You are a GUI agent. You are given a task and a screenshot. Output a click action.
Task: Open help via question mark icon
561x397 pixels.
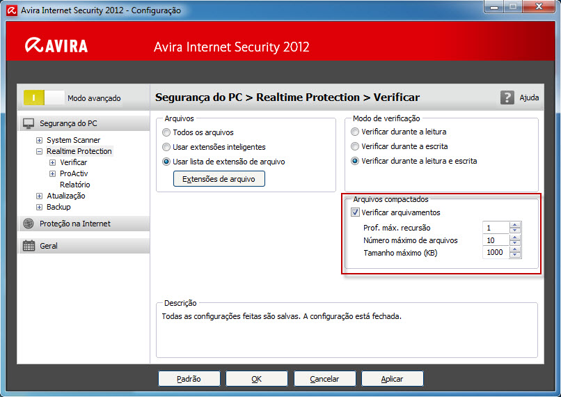click(507, 98)
